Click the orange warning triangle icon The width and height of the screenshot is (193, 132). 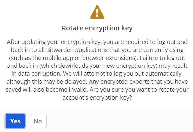(97, 12)
